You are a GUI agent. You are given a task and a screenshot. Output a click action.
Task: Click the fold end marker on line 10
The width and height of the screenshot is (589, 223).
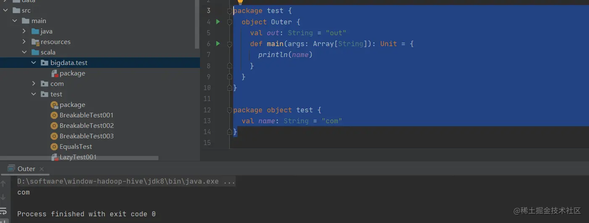tap(230, 88)
